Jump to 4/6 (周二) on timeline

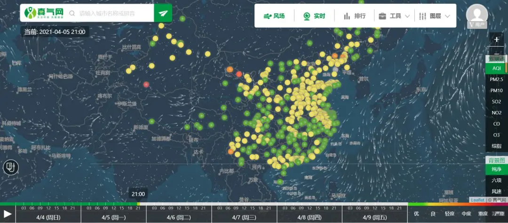click(x=179, y=217)
